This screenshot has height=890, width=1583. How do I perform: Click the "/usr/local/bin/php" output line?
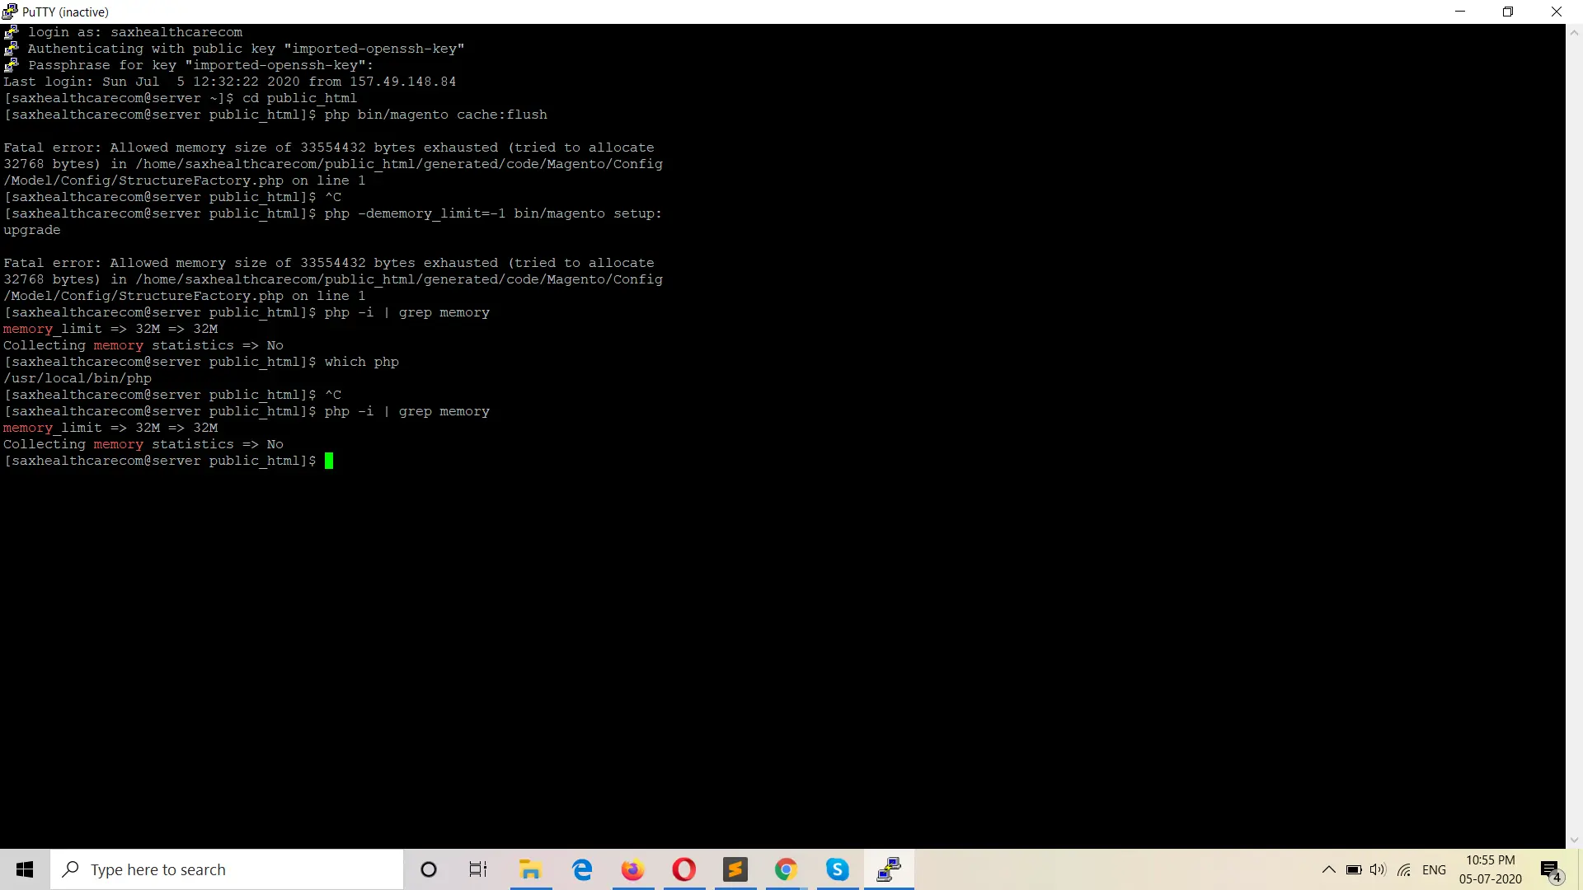[x=78, y=378]
